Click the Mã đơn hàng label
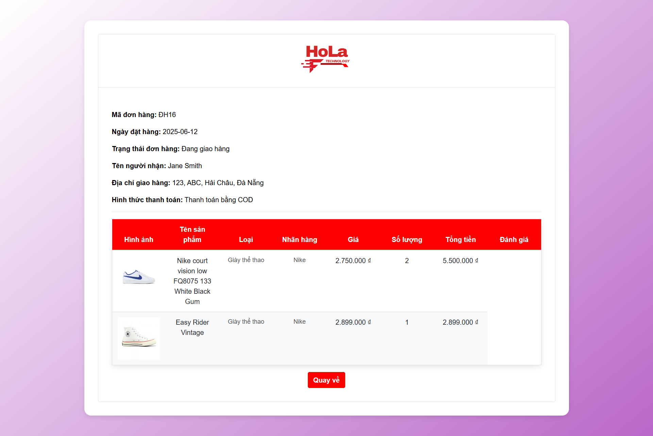 (x=134, y=115)
